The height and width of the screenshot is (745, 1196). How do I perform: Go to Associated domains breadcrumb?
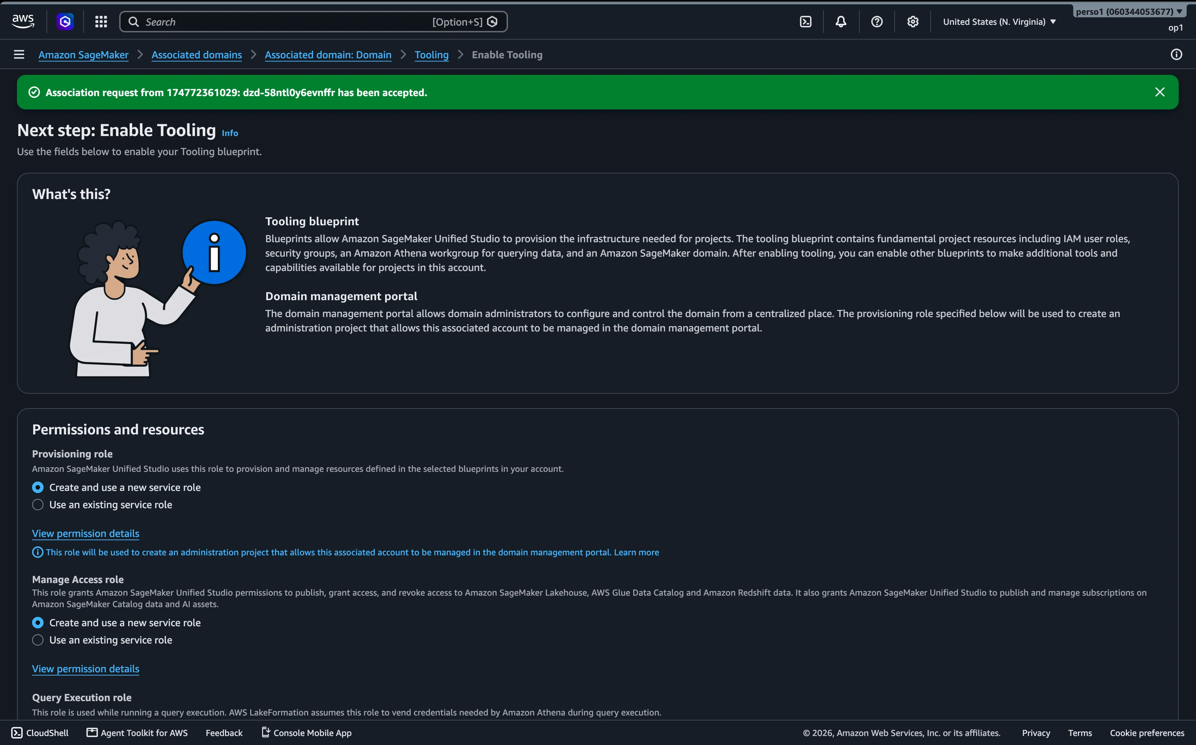tap(197, 55)
